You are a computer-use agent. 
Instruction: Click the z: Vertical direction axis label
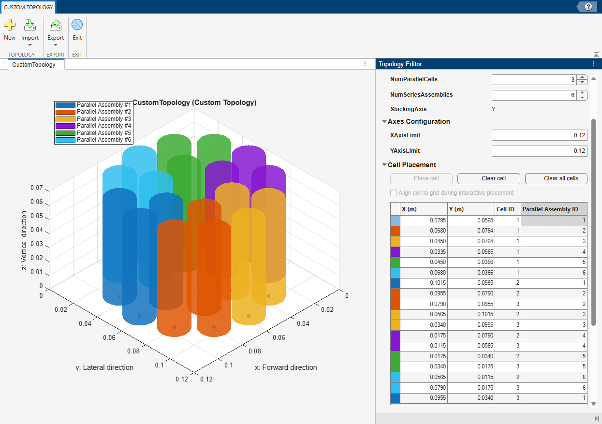pyautogui.click(x=24, y=240)
